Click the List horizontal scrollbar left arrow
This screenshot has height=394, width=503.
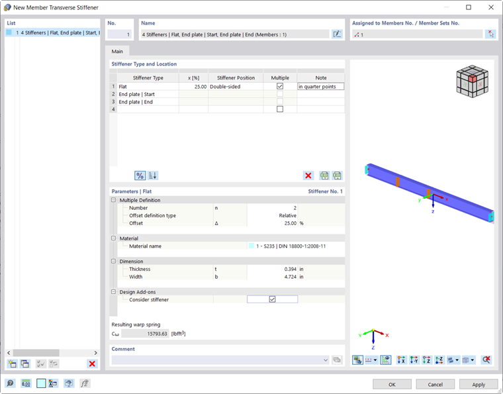(9, 352)
